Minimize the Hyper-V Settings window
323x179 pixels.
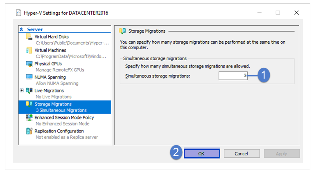[x=260, y=13]
